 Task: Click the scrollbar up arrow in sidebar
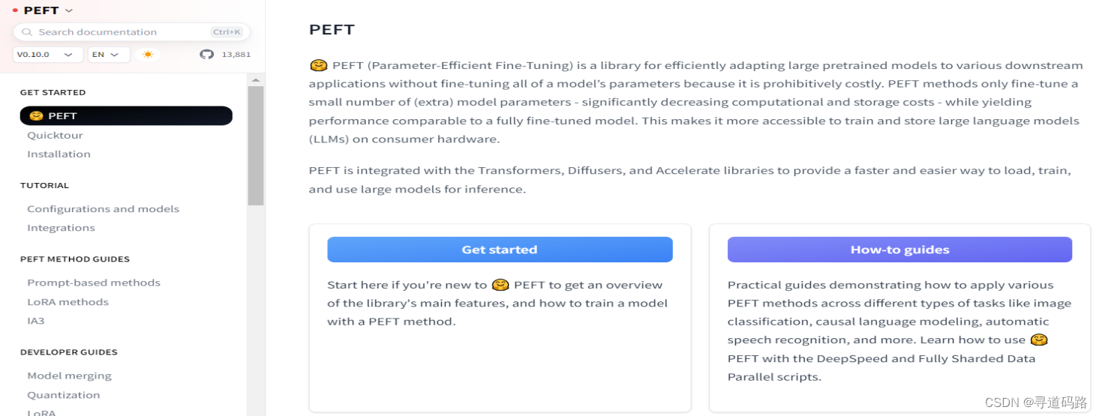coord(255,79)
